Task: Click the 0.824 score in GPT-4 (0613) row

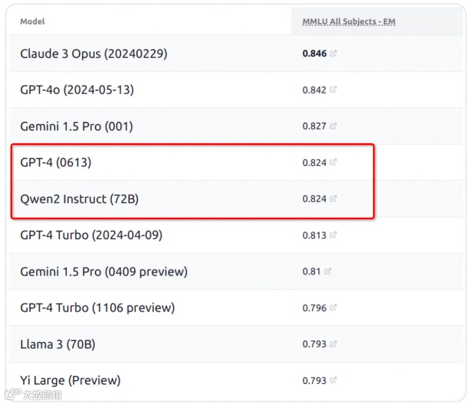Action: tap(314, 162)
